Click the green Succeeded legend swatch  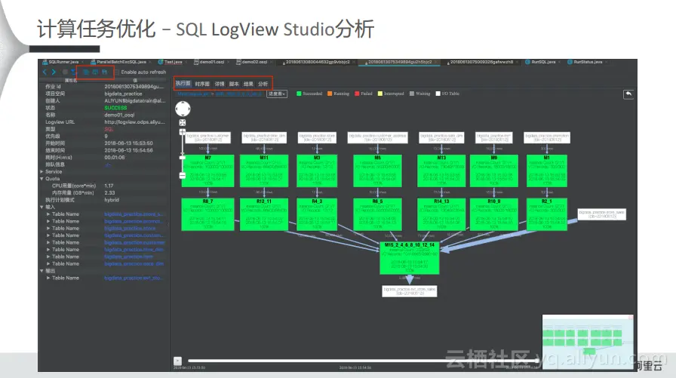299,94
